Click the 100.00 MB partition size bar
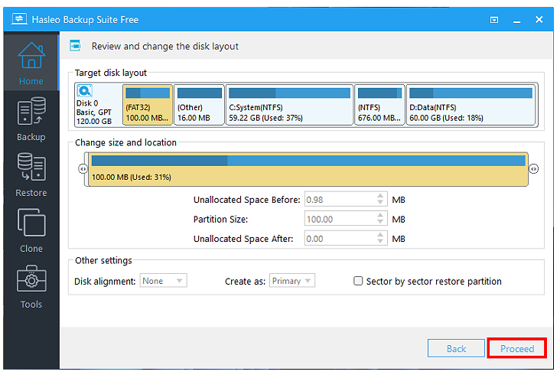Viewport: 560px width, 378px height. coord(308,169)
